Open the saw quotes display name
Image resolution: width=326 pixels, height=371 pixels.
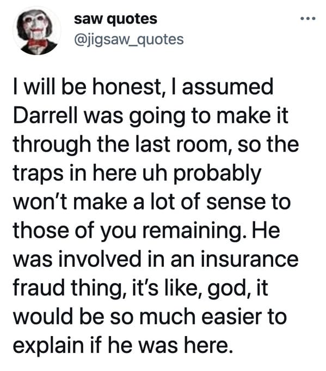tap(115, 19)
